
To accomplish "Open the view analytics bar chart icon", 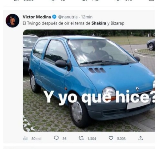I will tap(26, 138).
